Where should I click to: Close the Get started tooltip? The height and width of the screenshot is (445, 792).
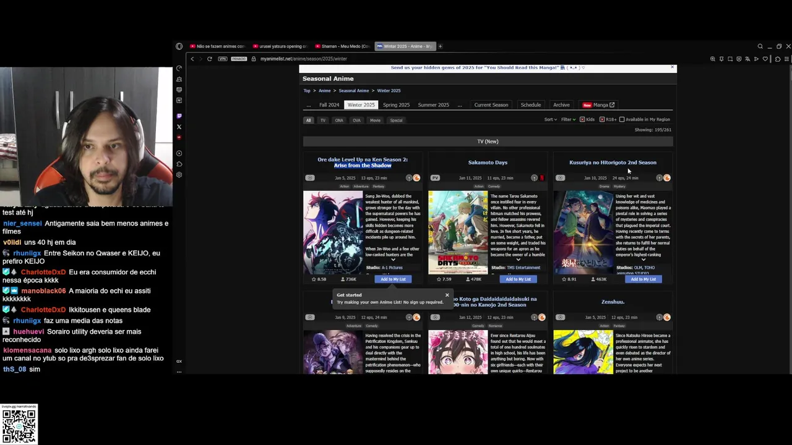tap(447, 295)
